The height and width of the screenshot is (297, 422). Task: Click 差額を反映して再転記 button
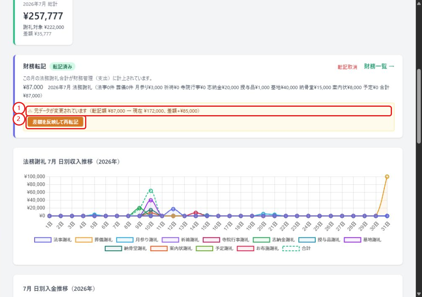(x=55, y=122)
